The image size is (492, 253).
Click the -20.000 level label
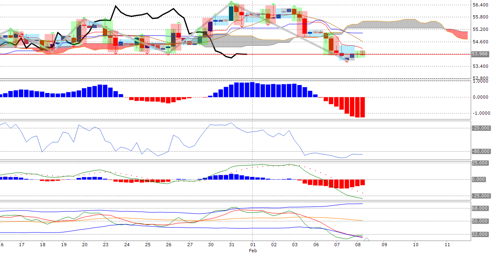point(480,128)
